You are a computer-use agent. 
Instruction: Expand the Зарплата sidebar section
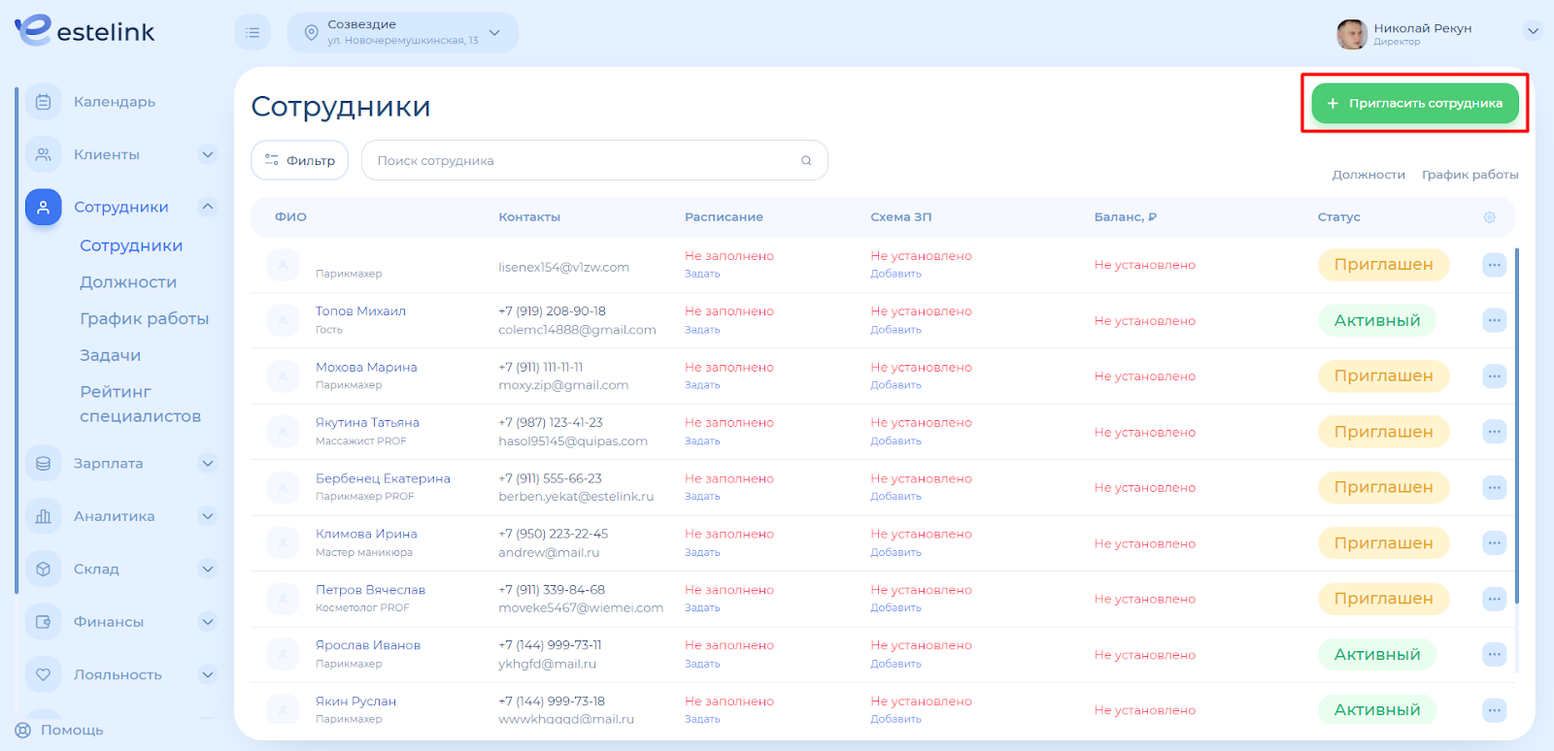tap(207, 464)
